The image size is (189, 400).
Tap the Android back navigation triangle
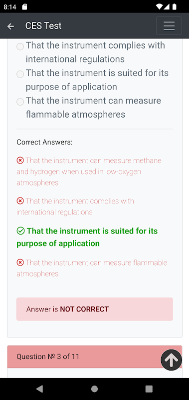click(x=39, y=389)
